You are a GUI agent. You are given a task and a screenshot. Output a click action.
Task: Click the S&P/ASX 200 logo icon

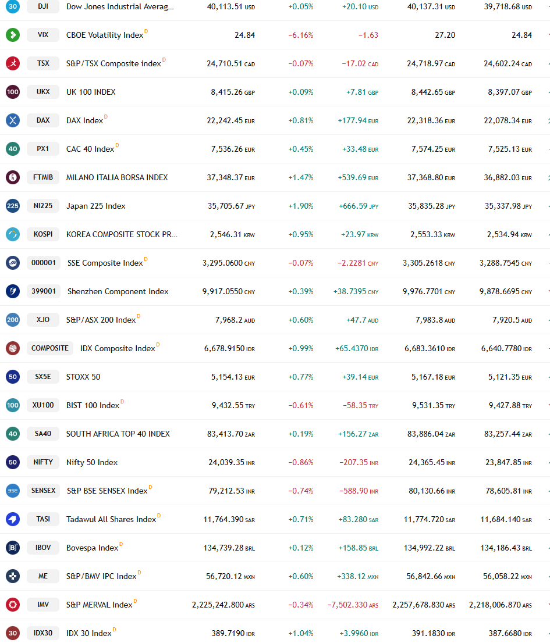[x=13, y=320]
